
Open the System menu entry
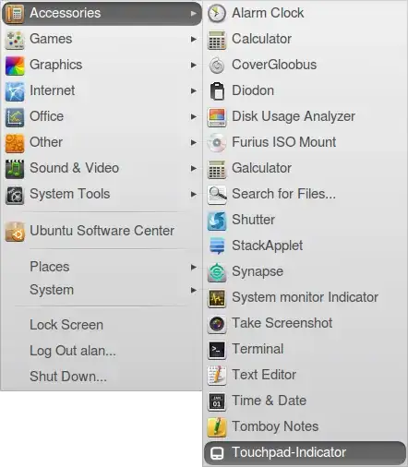(x=102, y=290)
